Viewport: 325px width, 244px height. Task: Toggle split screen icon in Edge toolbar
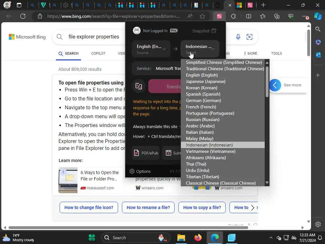point(249,16)
